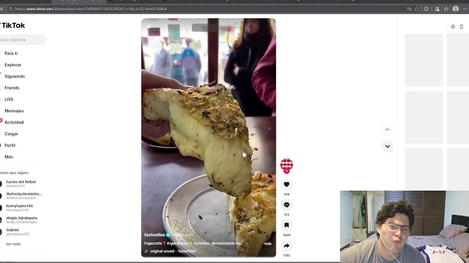Open the Factos del futbol account

coord(21,184)
